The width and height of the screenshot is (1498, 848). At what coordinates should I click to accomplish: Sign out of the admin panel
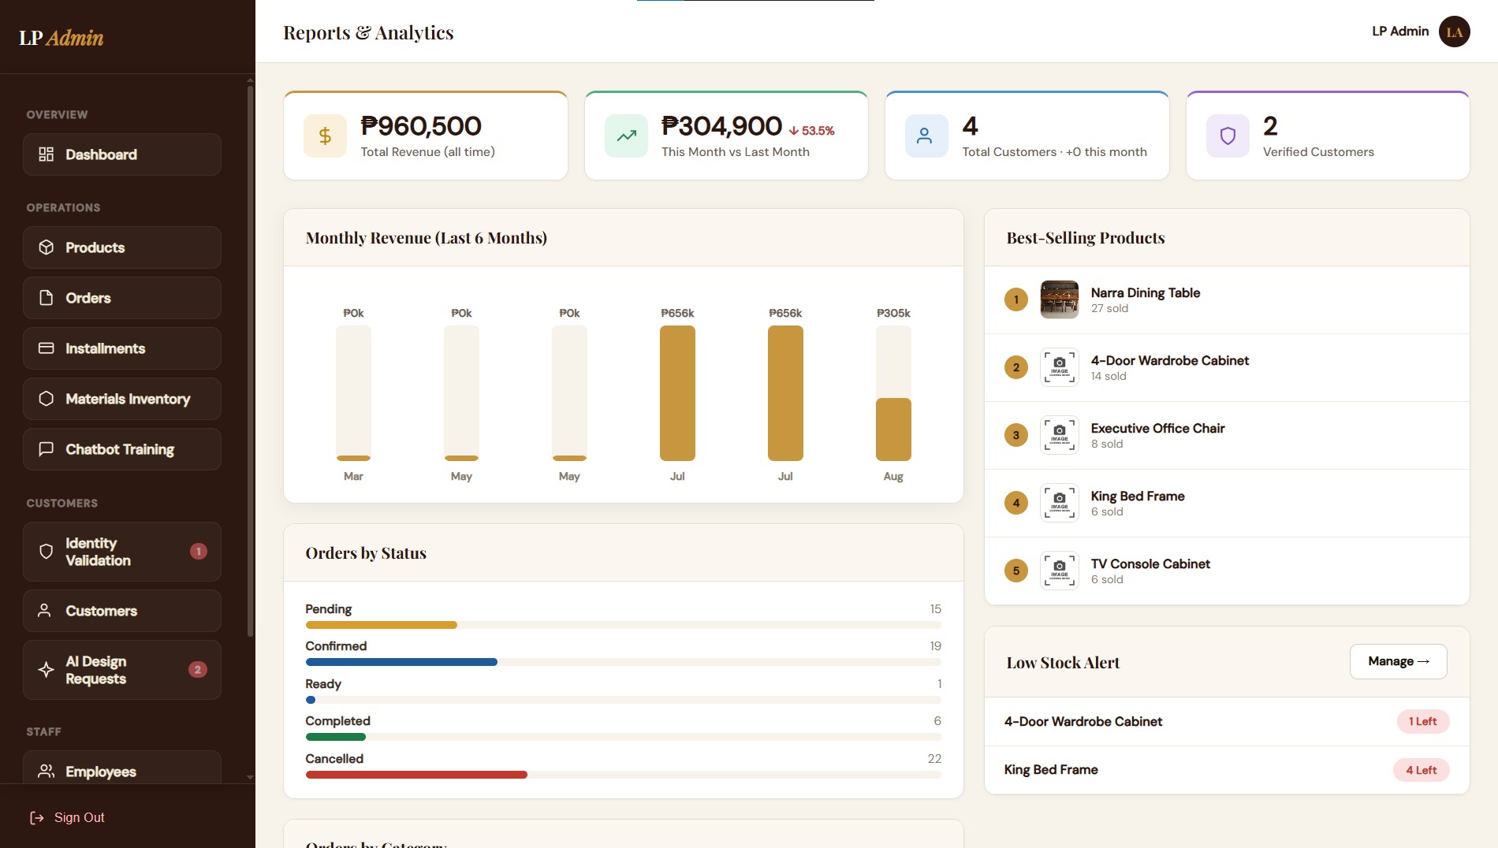click(x=67, y=818)
